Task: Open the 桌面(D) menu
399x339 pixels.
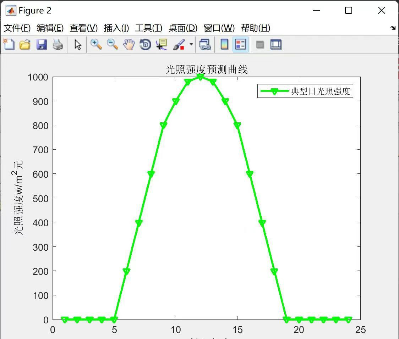Action: (183, 28)
